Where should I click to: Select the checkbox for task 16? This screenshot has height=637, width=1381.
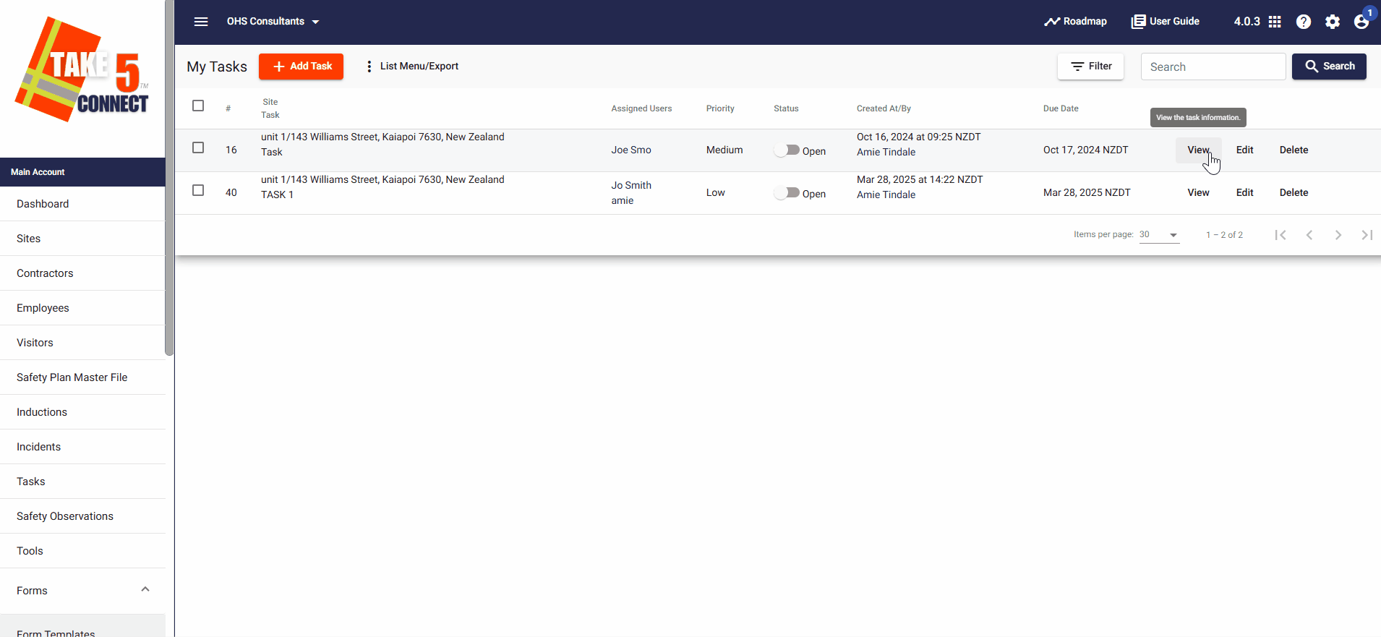pyautogui.click(x=198, y=148)
